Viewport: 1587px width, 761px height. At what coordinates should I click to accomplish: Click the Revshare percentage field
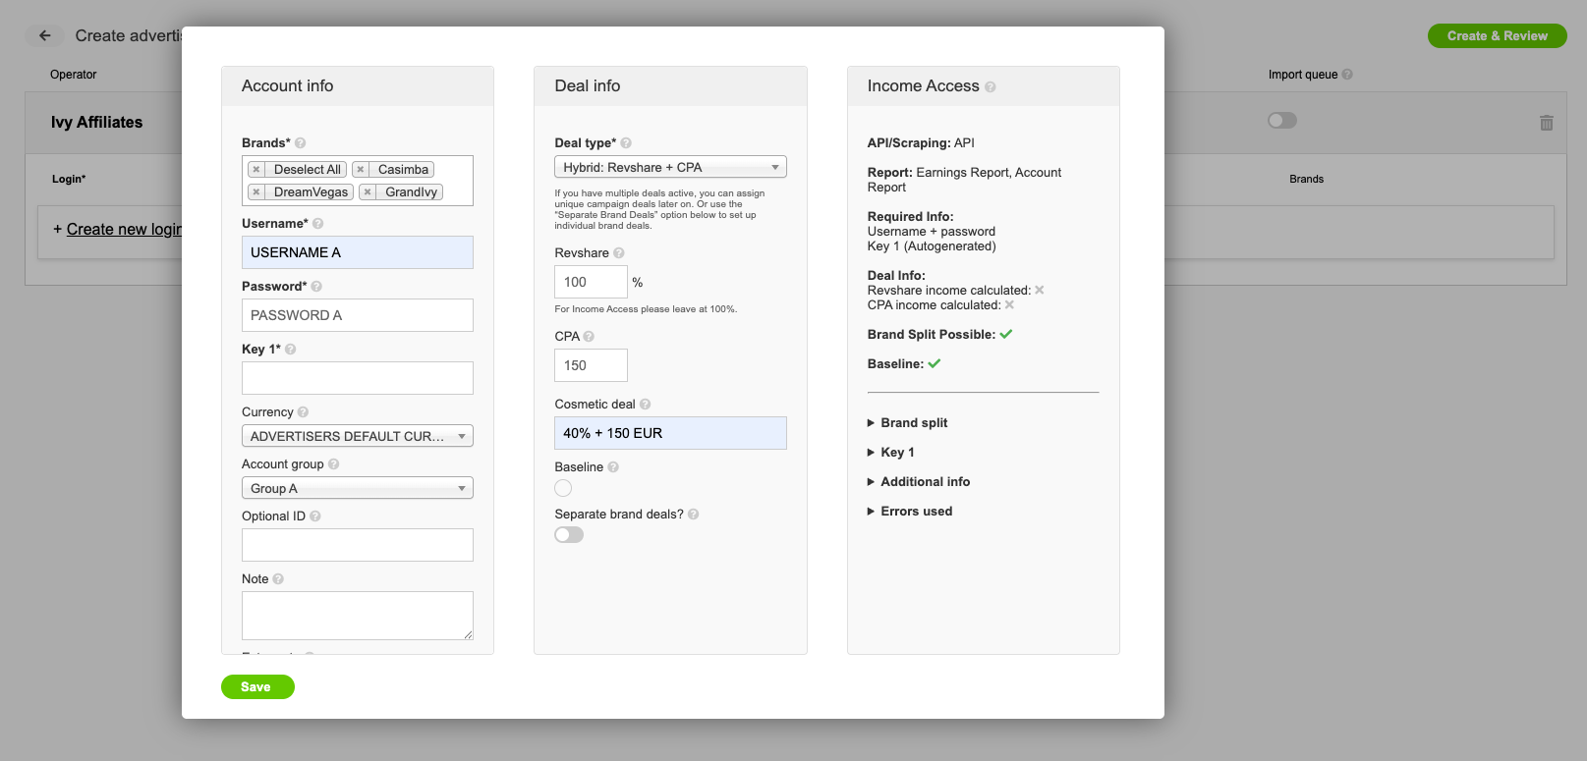pos(591,282)
